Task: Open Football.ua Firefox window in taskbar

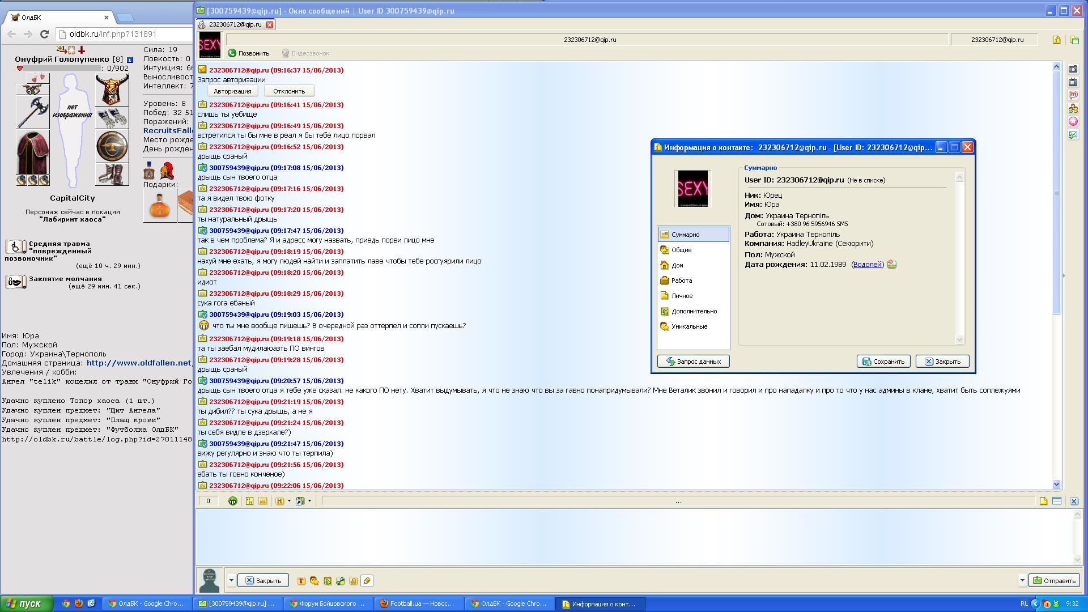Action: (x=418, y=603)
